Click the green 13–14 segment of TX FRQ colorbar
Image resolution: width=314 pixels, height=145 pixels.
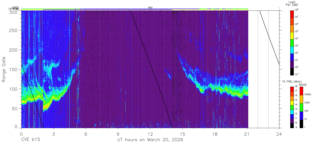[292, 107]
